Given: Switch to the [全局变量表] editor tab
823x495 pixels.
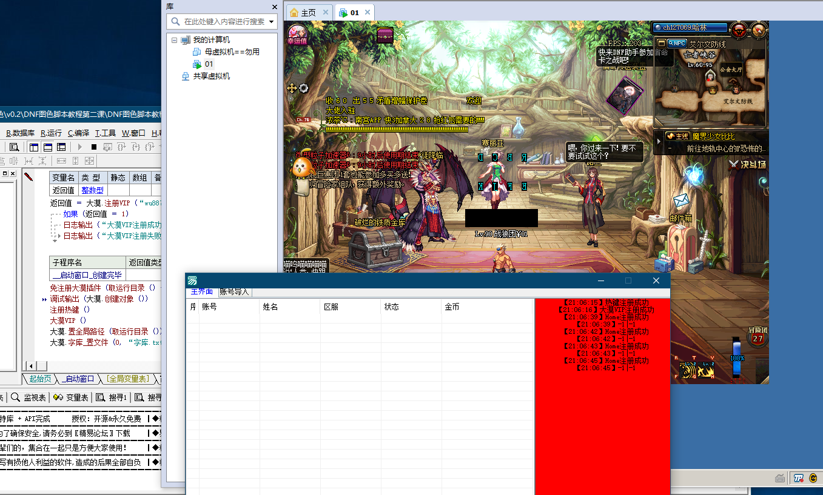Looking at the screenshot, I should [x=127, y=379].
